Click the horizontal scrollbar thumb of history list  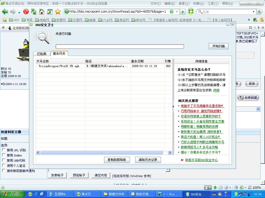(101, 153)
